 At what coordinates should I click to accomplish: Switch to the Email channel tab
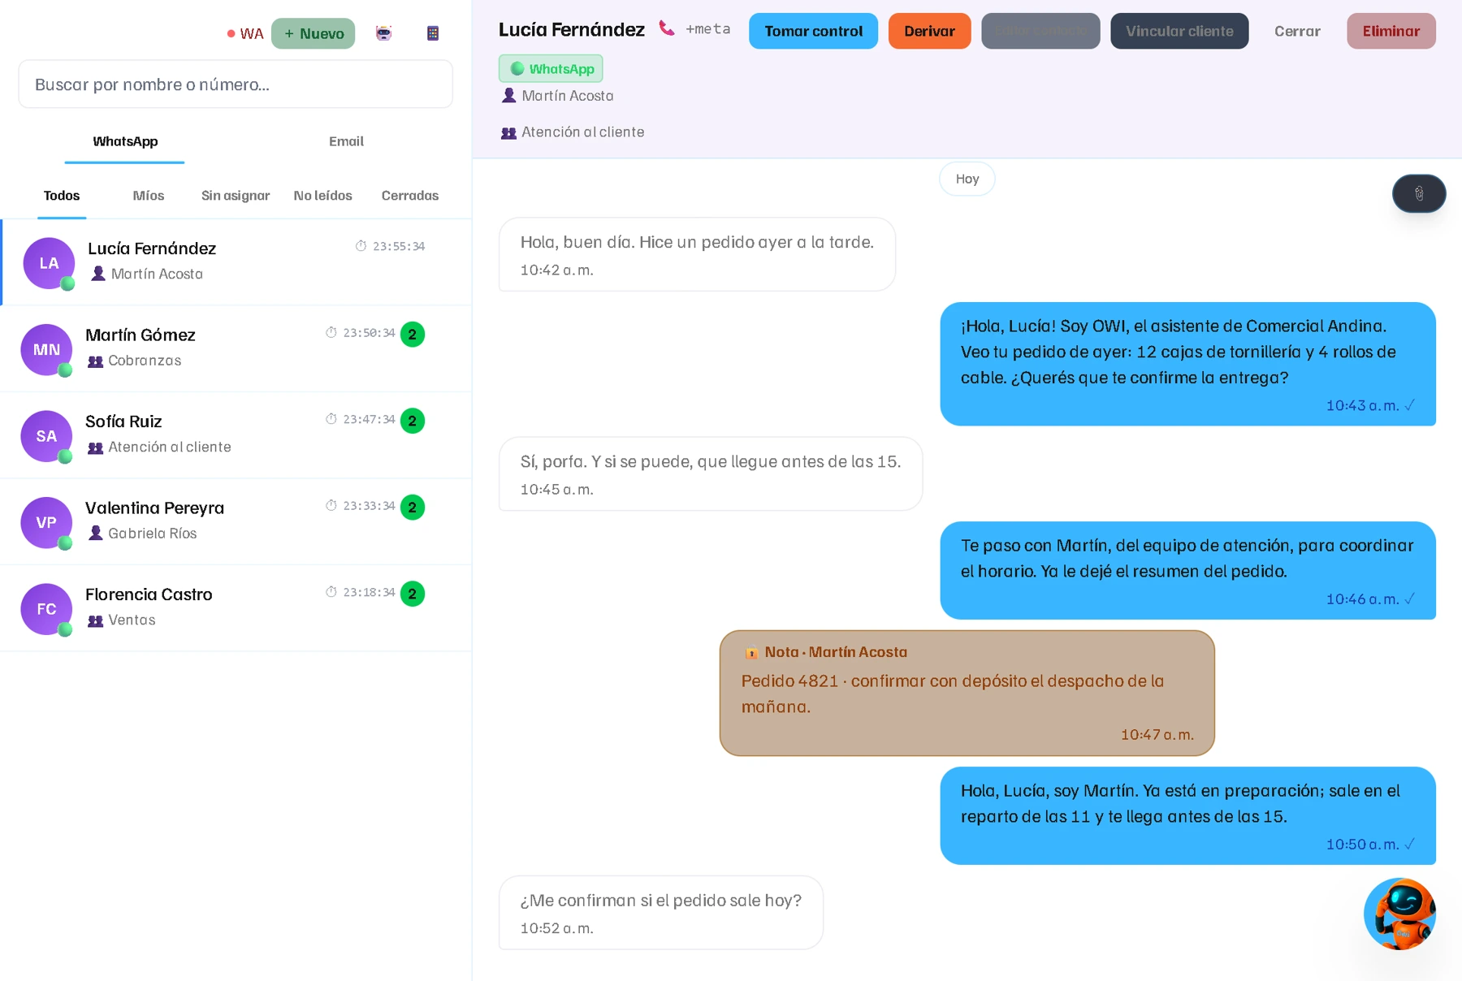(346, 141)
